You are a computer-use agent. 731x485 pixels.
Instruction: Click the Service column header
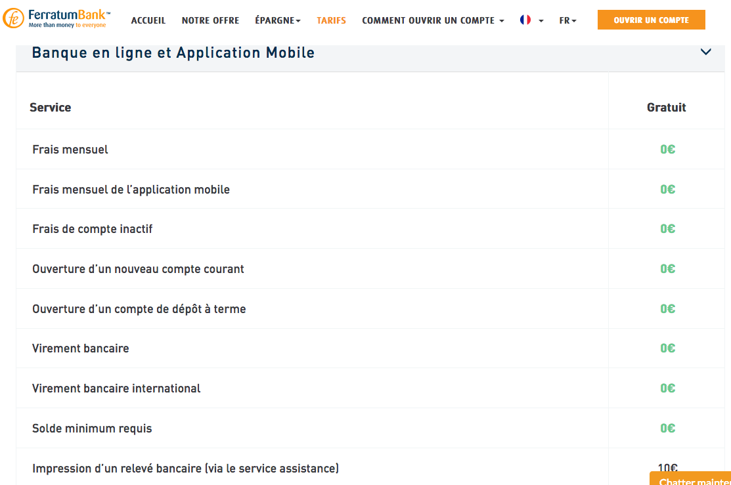[x=51, y=108]
